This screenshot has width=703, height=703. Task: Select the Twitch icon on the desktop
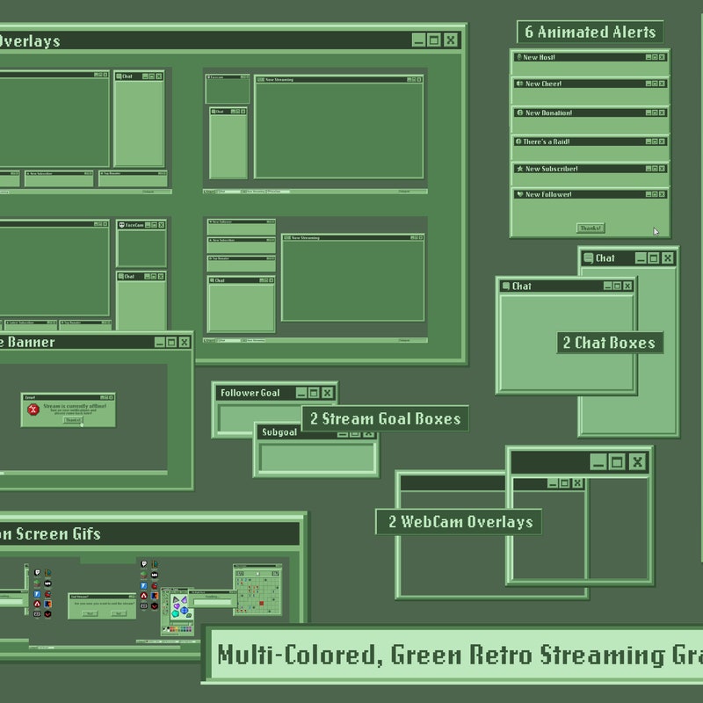click(x=143, y=564)
